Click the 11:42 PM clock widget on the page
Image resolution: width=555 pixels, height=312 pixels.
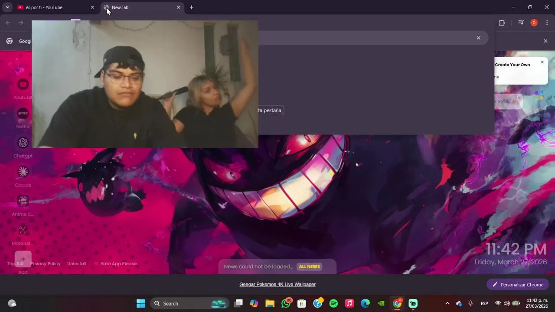(x=516, y=249)
